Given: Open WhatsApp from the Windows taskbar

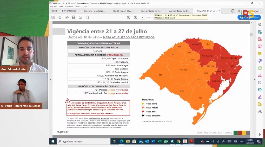Looking at the screenshot, I should click(166, 142).
